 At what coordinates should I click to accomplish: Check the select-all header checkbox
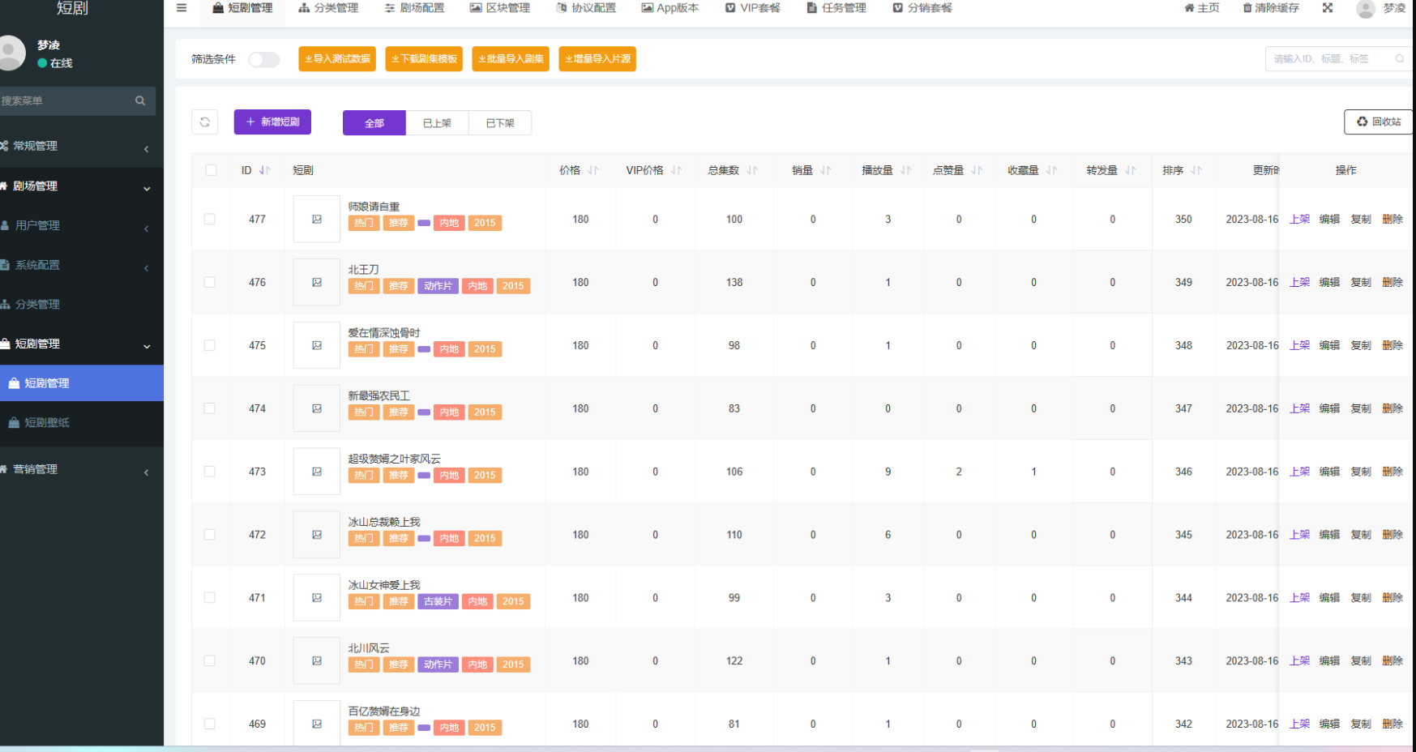pyautogui.click(x=212, y=171)
